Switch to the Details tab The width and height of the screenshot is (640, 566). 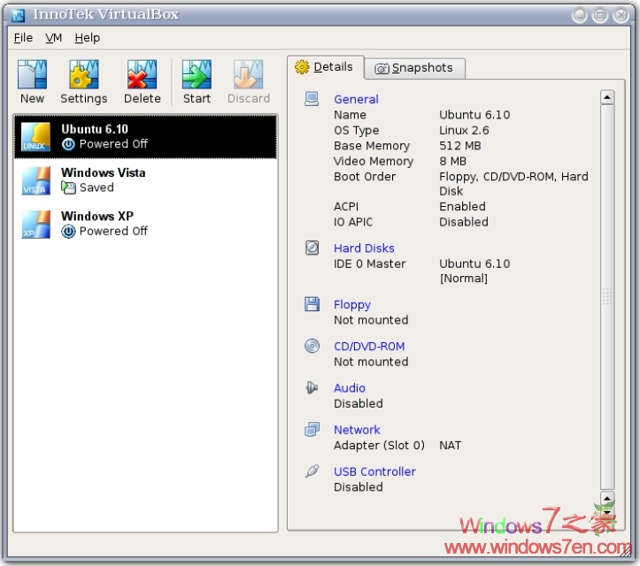324,67
